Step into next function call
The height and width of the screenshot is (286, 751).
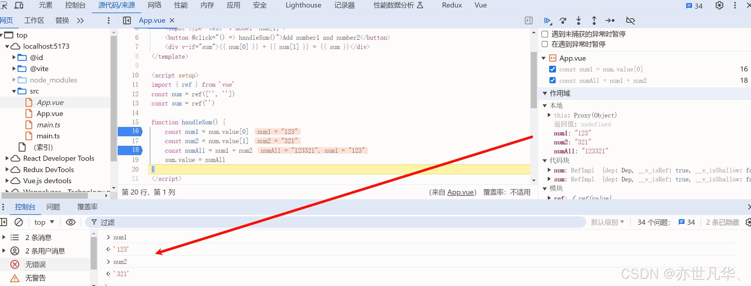pos(578,21)
